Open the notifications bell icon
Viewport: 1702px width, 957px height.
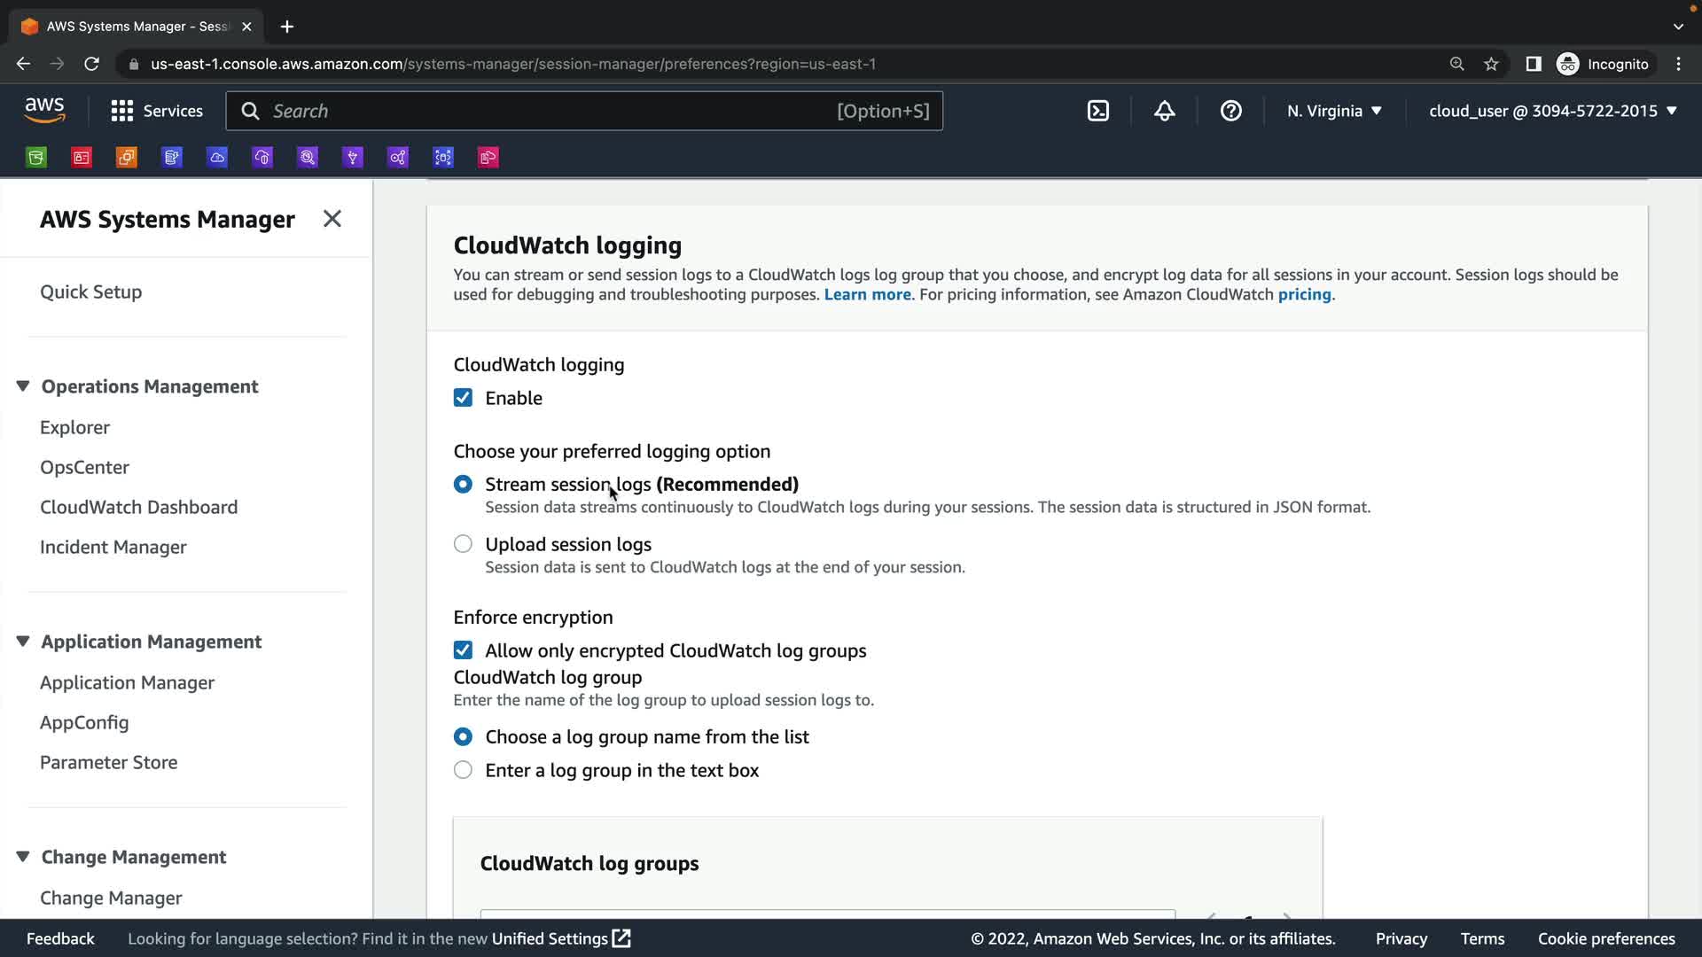coord(1164,111)
